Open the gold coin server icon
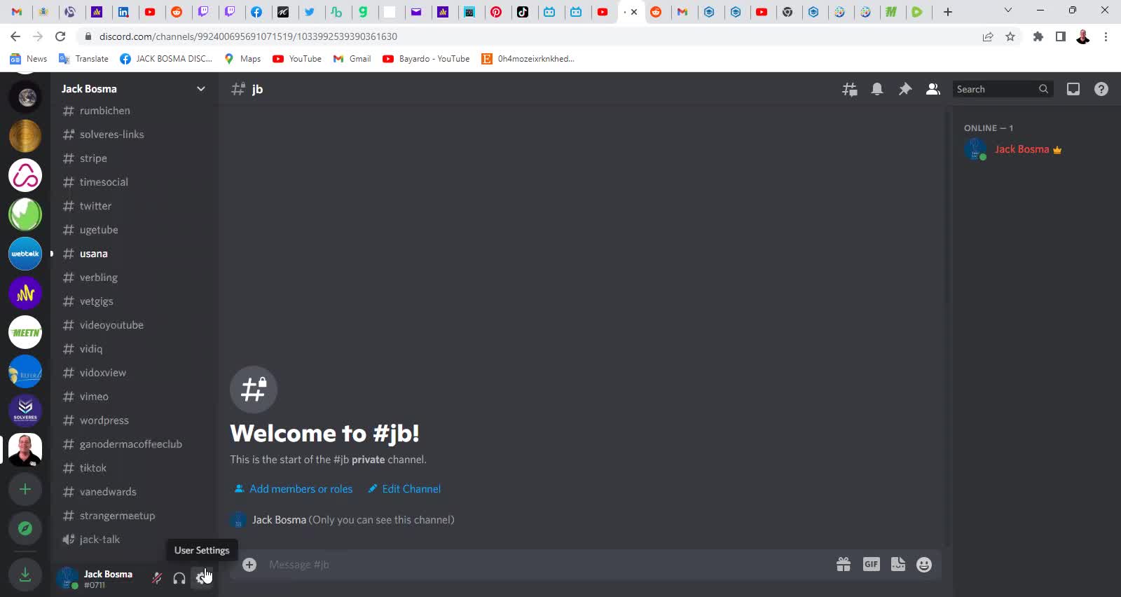This screenshot has width=1121, height=597. 25,136
